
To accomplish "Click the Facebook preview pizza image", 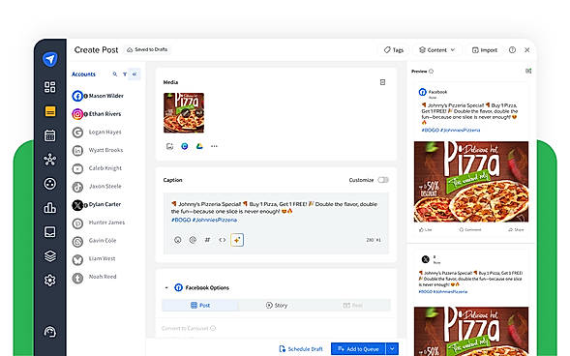I will click(x=471, y=182).
